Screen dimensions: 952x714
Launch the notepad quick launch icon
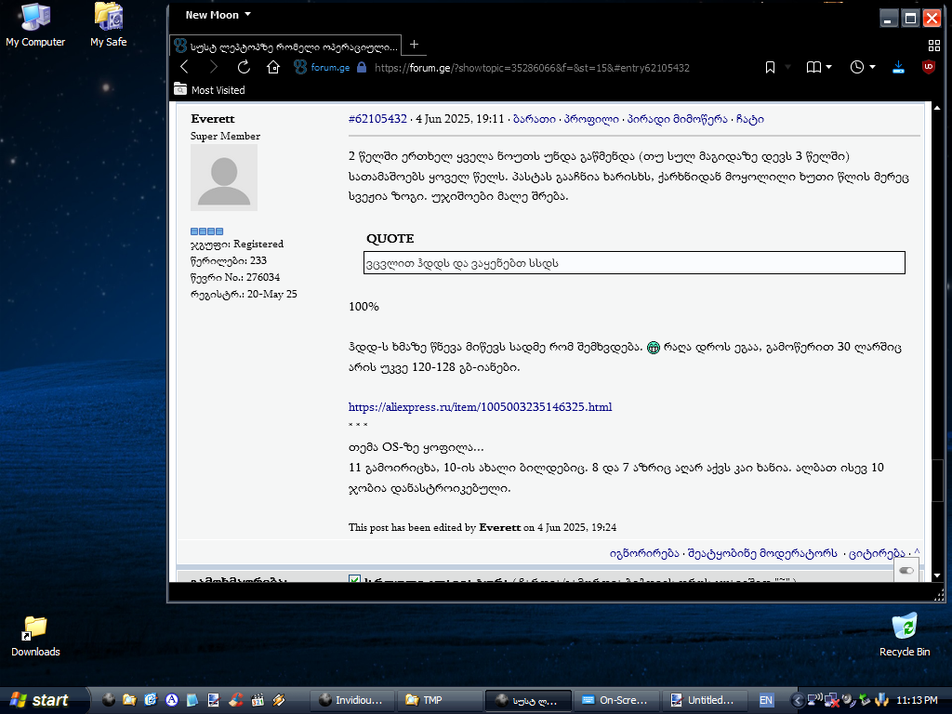192,700
